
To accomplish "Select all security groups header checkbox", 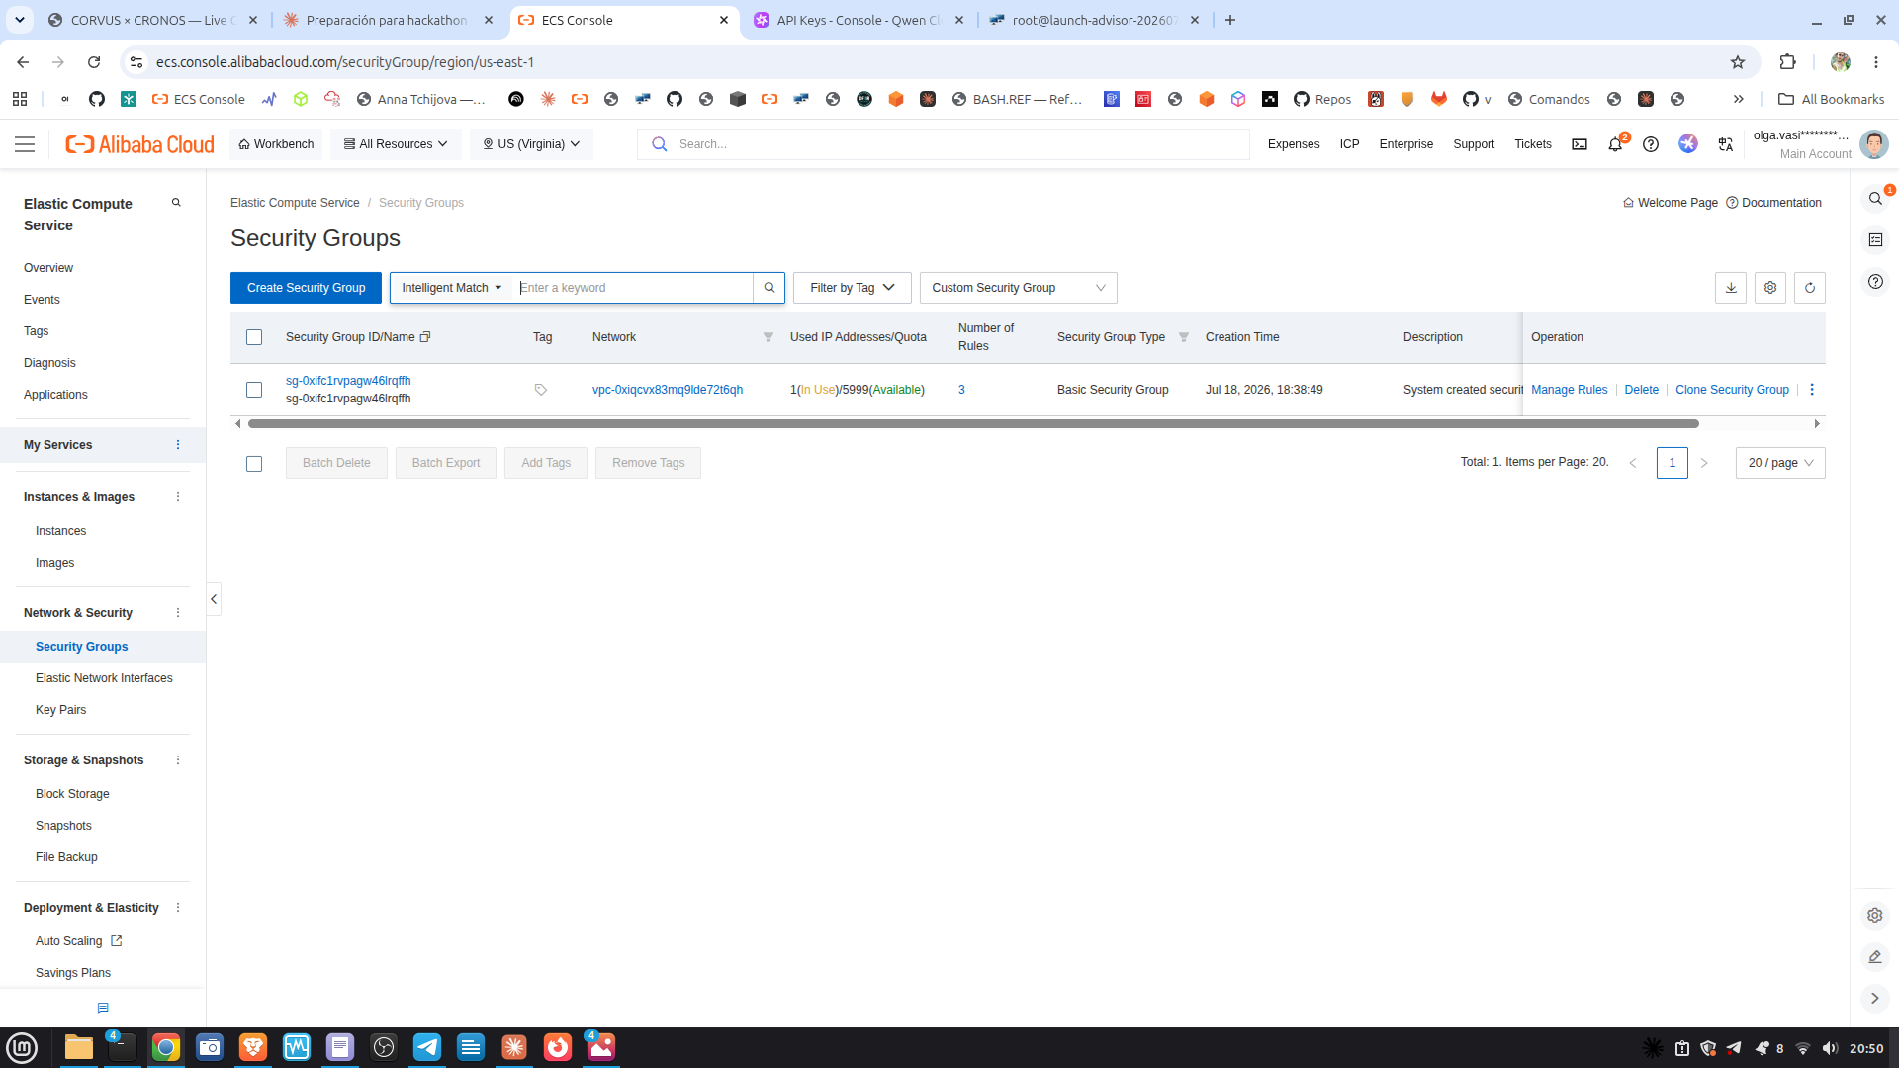I will point(254,337).
